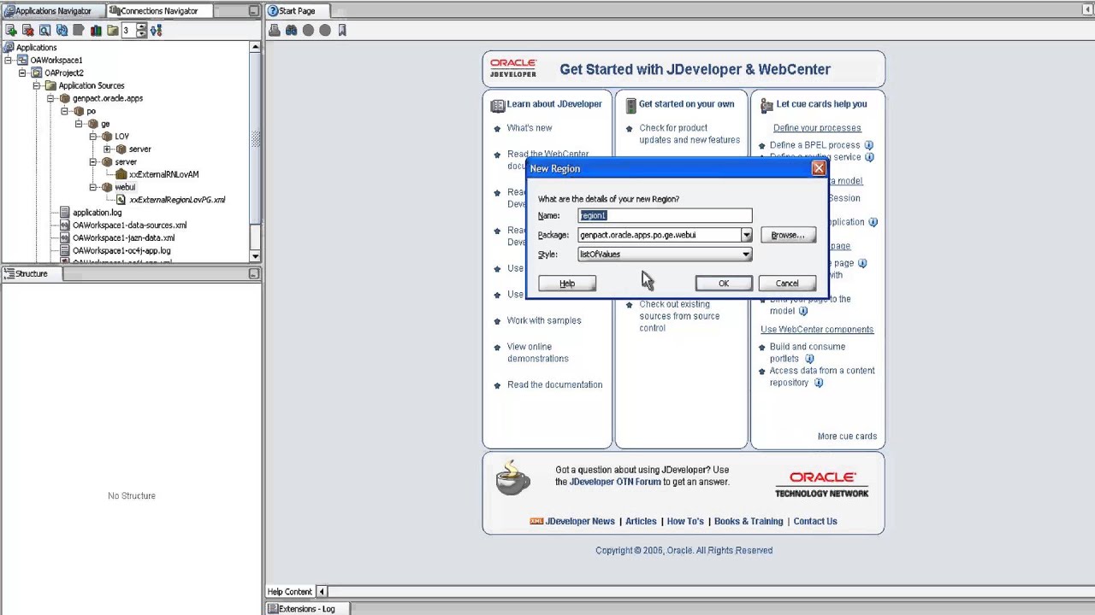Select xxExternalRNLovAM in the tree
This screenshot has height=615, width=1095.
point(163,174)
